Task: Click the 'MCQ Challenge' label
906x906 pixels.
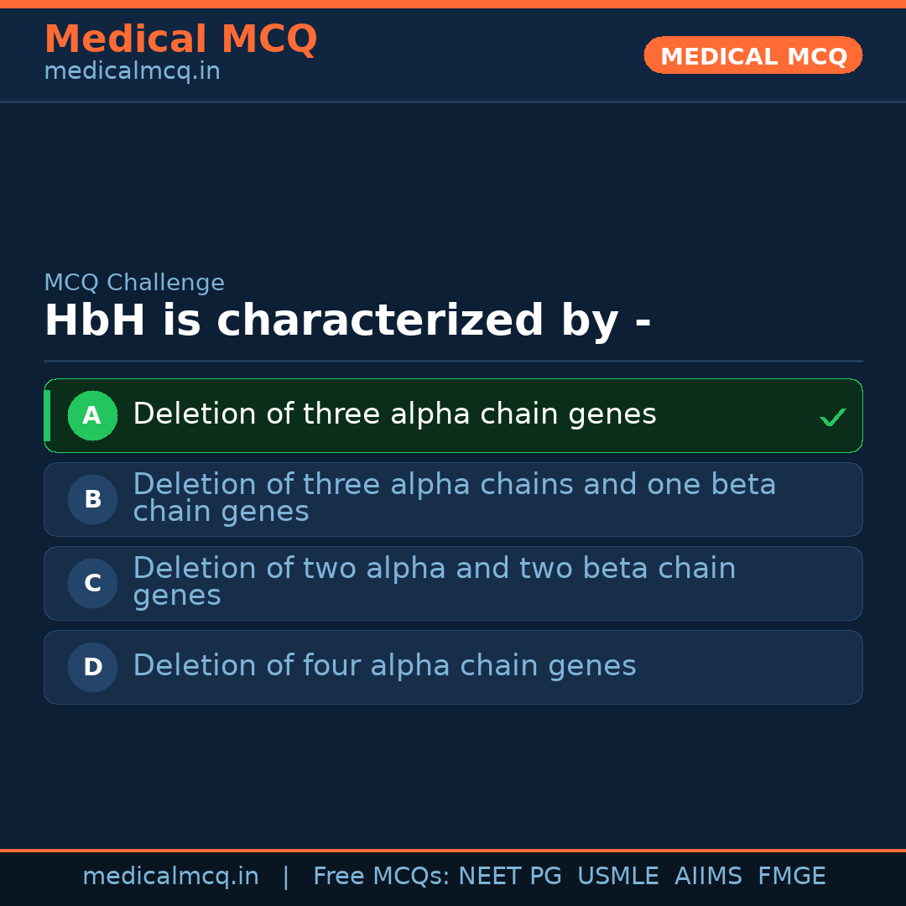Action: pos(134,283)
